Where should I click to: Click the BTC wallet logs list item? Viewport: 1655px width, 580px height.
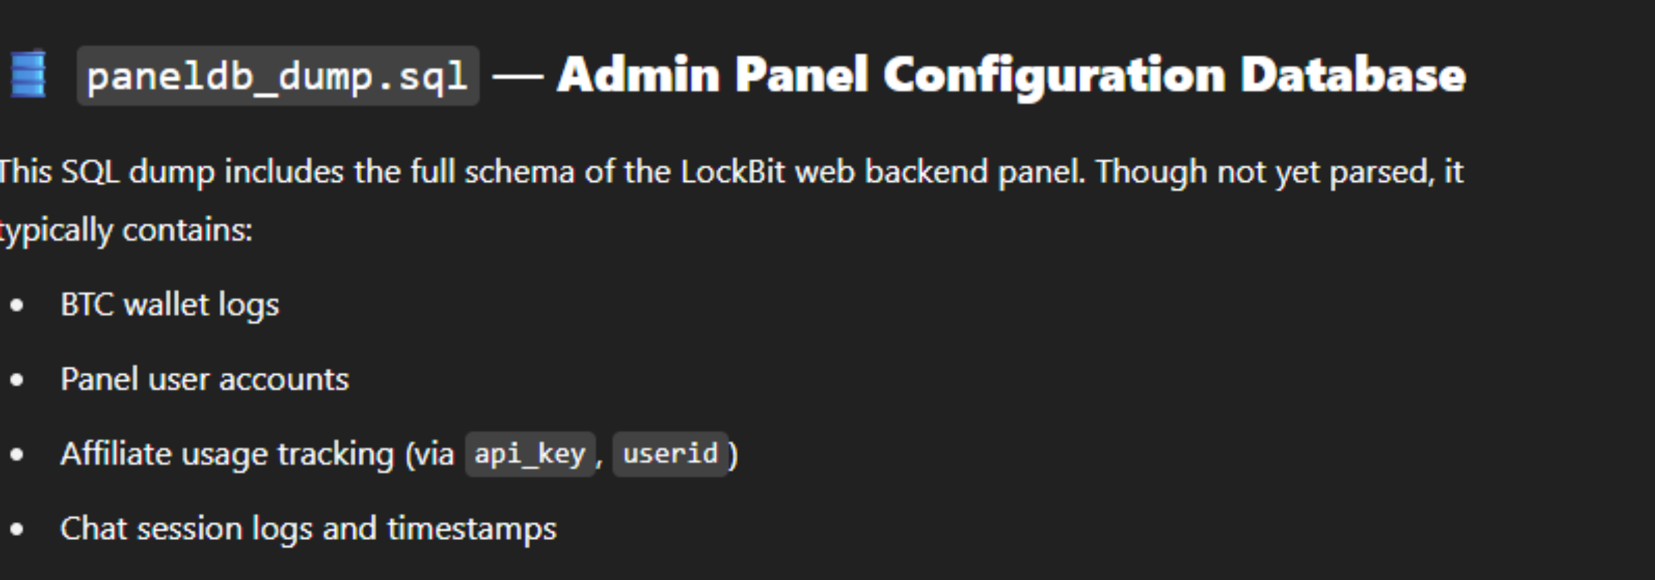click(x=170, y=305)
